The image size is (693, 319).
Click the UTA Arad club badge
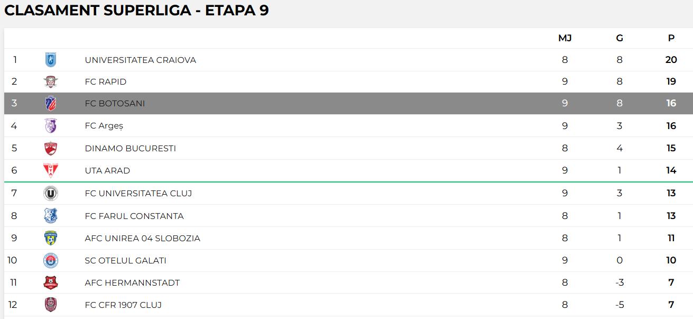tap(51, 170)
